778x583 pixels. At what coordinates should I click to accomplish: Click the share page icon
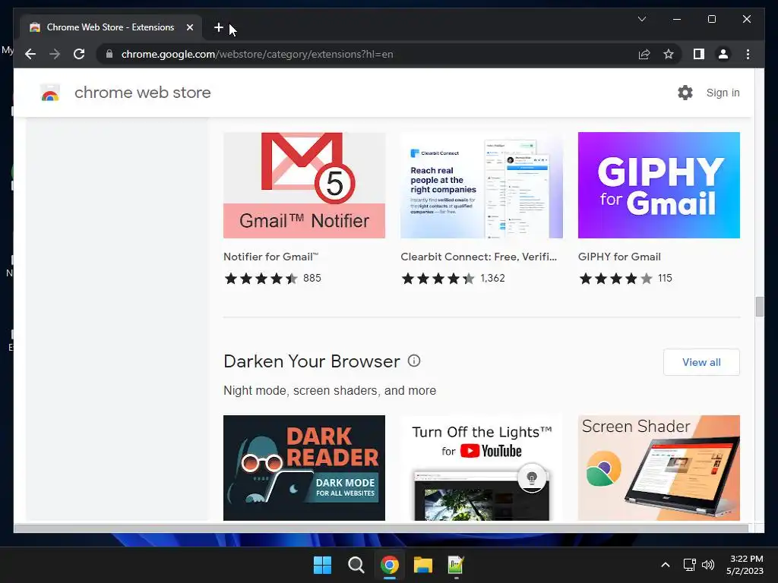[x=644, y=54]
